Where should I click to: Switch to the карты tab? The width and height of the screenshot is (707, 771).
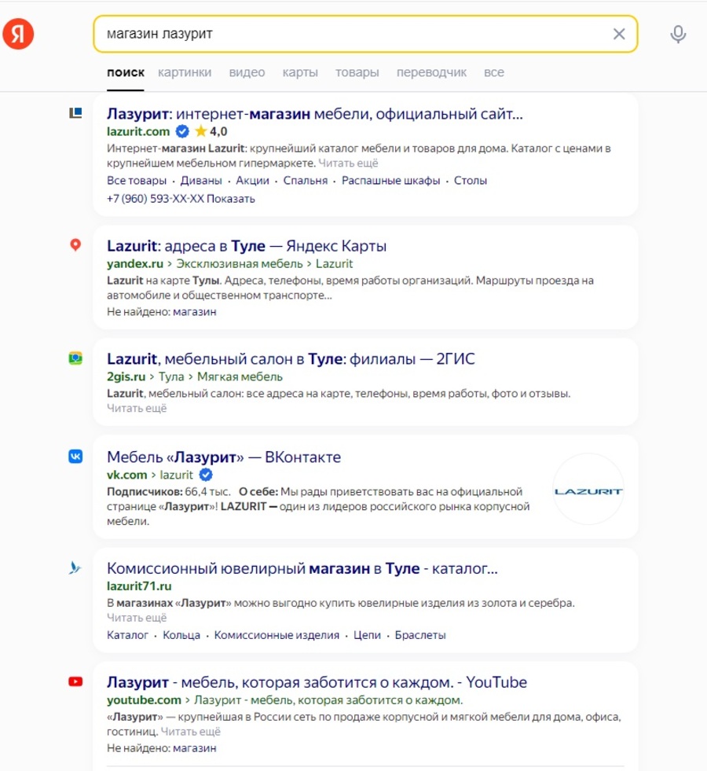(x=300, y=72)
